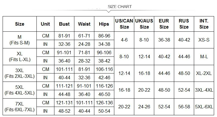The width and height of the screenshot is (217, 117).
Task: Click the US/CAN Size column header
Action: (x=124, y=24)
